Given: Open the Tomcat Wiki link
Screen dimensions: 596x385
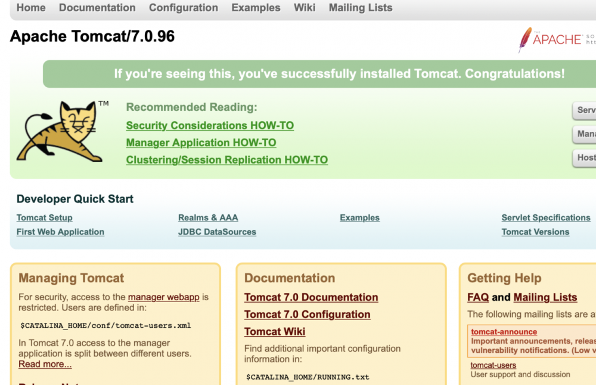Looking at the screenshot, I should coord(275,331).
